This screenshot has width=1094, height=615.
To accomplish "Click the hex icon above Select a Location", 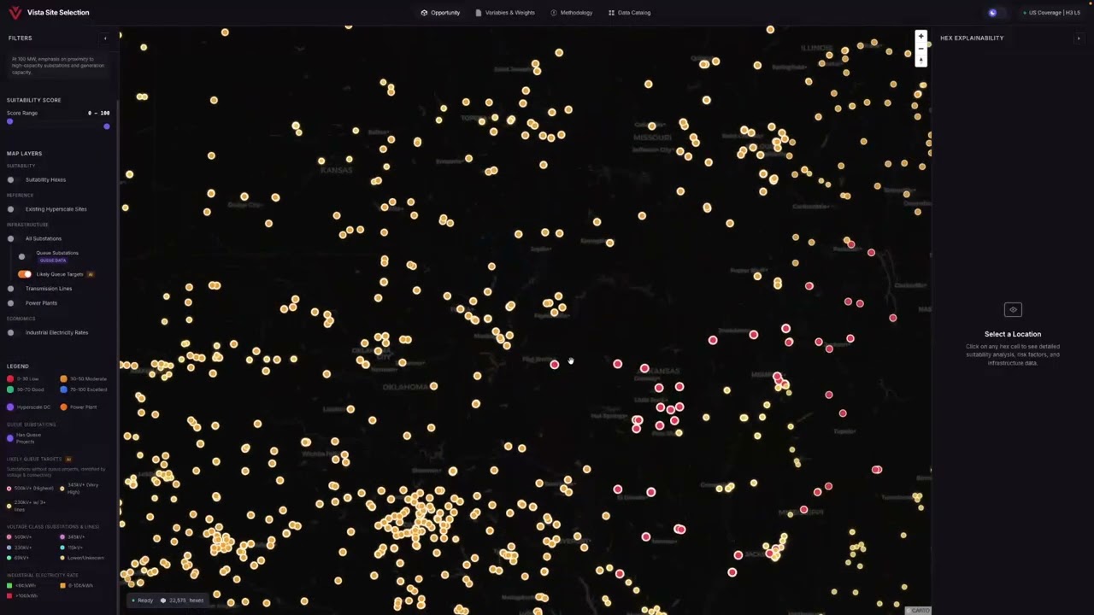I will pyautogui.click(x=1013, y=310).
